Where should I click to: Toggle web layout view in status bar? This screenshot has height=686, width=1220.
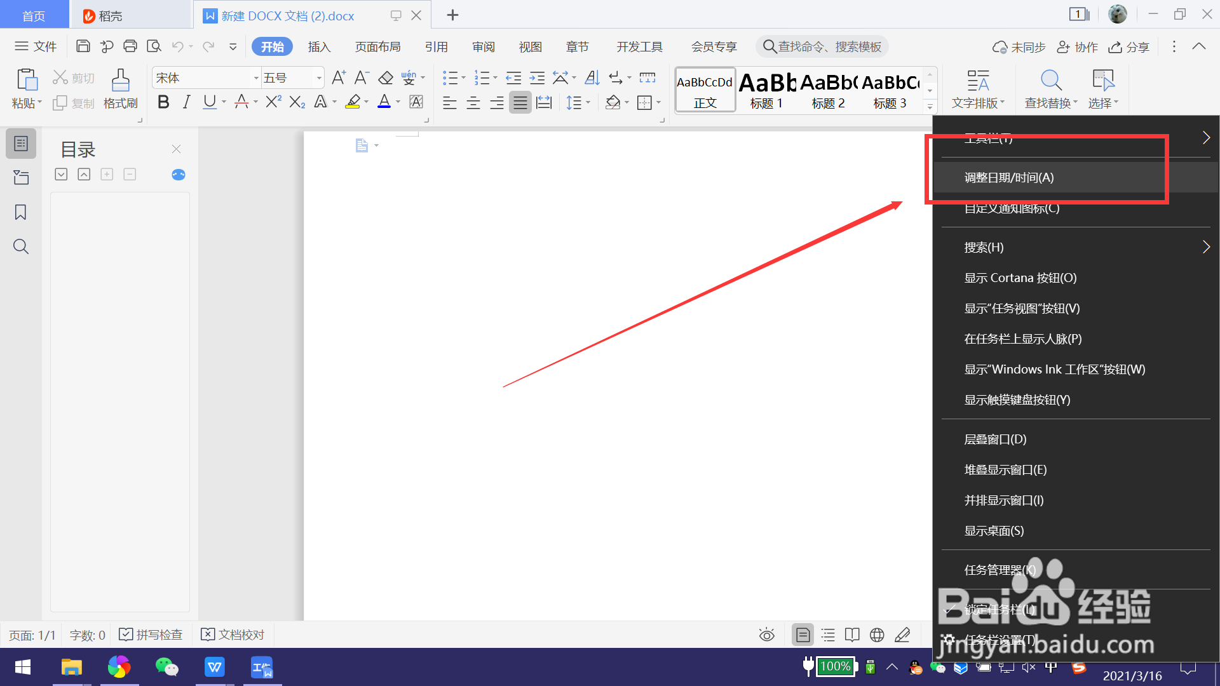coord(877,635)
